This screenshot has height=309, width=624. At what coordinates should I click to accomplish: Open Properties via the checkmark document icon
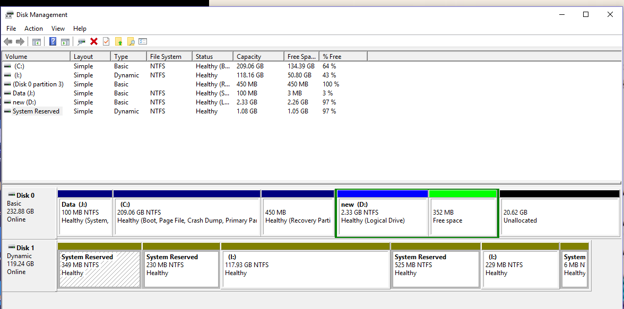click(106, 41)
